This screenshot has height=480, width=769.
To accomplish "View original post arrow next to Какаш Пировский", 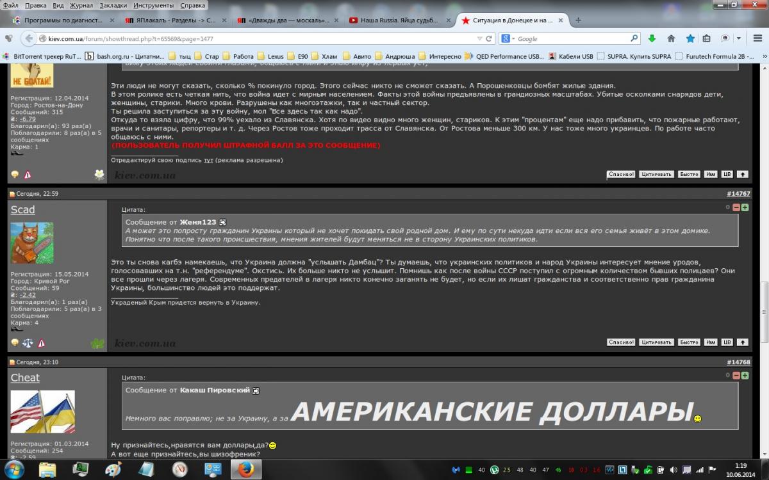I will coord(256,390).
